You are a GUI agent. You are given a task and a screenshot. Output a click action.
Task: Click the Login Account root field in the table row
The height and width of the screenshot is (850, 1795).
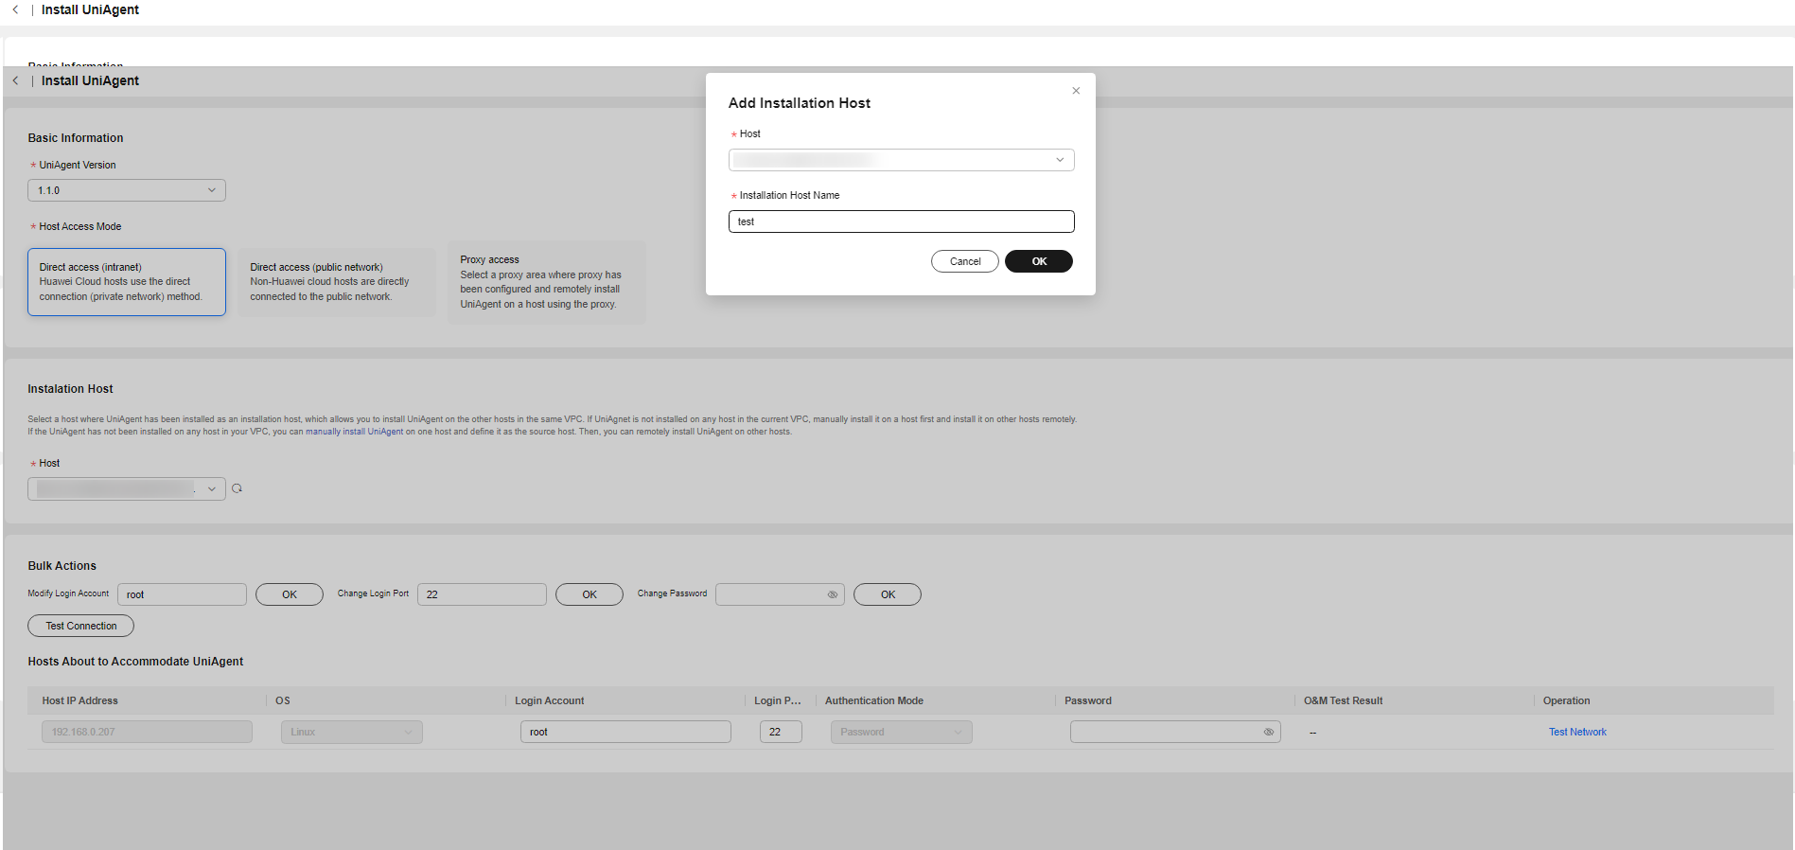(x=625, y=732)
